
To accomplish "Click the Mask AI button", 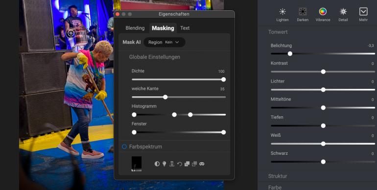I will pos(132,42).
